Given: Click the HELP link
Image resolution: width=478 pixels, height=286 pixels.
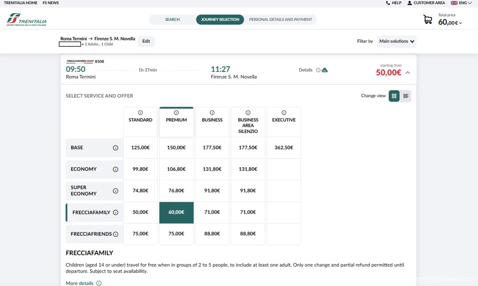Looking at the screenshot, I should (397, 3).
